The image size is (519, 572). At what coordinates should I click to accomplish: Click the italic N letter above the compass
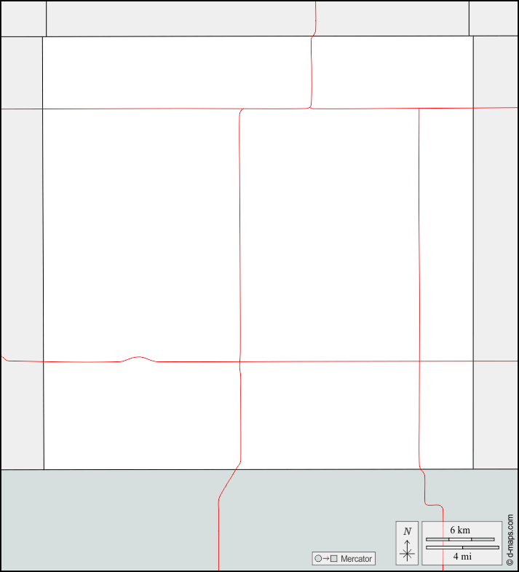[407, 531]
